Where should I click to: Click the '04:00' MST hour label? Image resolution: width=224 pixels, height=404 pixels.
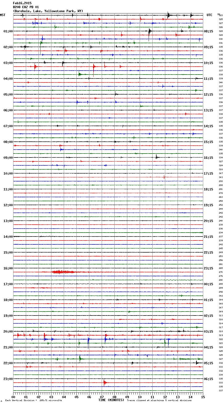tap(8, 79)
